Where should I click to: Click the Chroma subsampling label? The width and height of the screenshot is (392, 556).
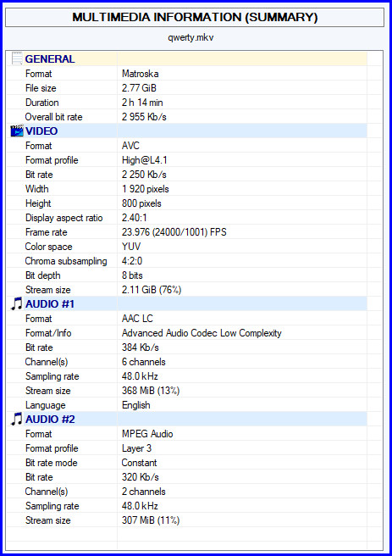click(x=66, y=261)
